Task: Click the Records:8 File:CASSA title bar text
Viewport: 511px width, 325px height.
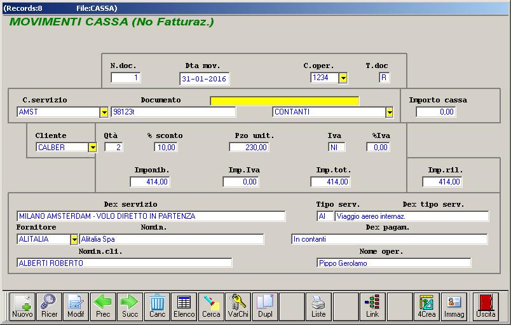Action: (x=60, y=8)
